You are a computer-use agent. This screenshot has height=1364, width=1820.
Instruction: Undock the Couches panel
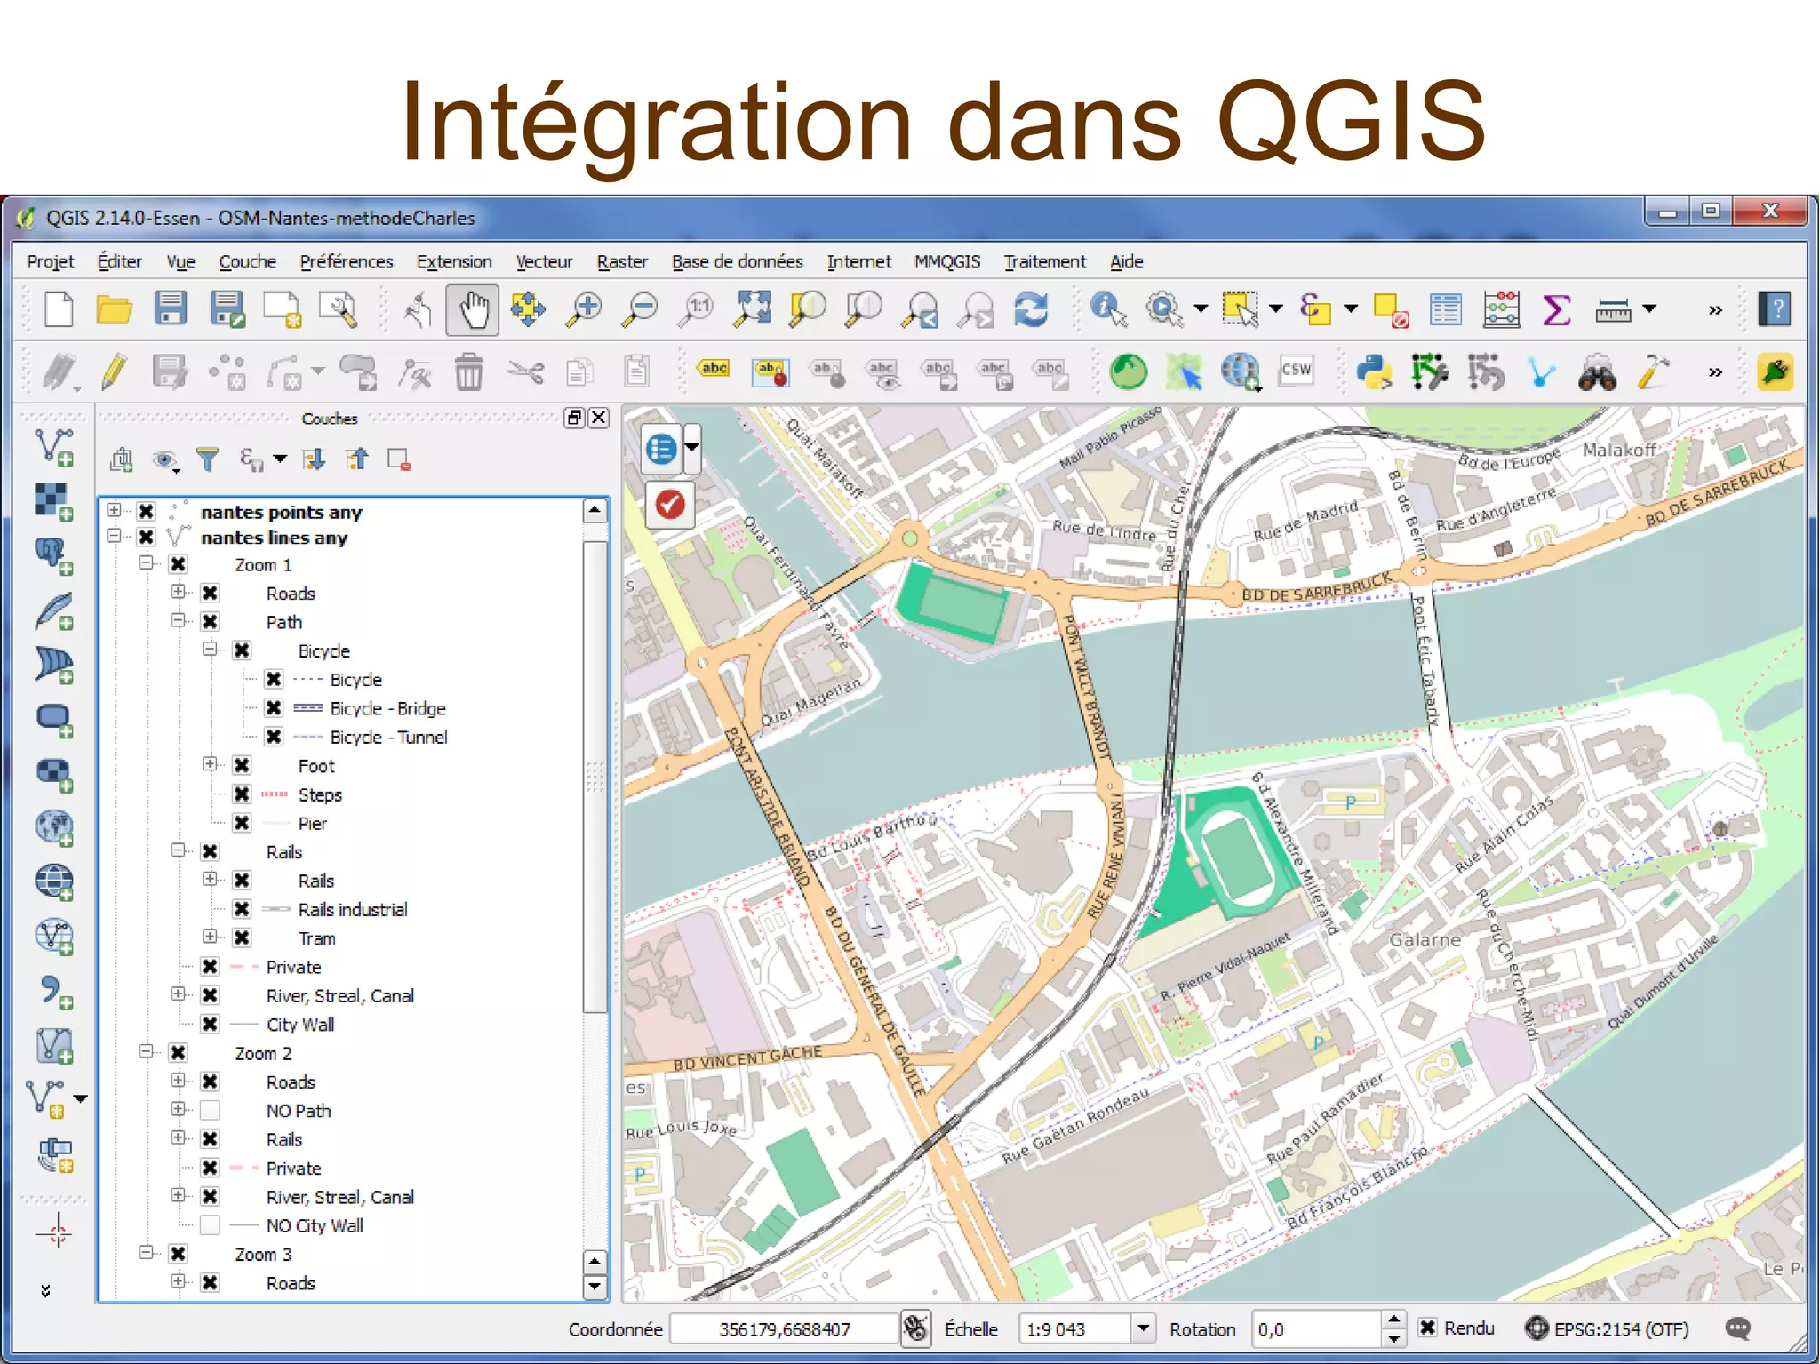(x=575, y=418)
